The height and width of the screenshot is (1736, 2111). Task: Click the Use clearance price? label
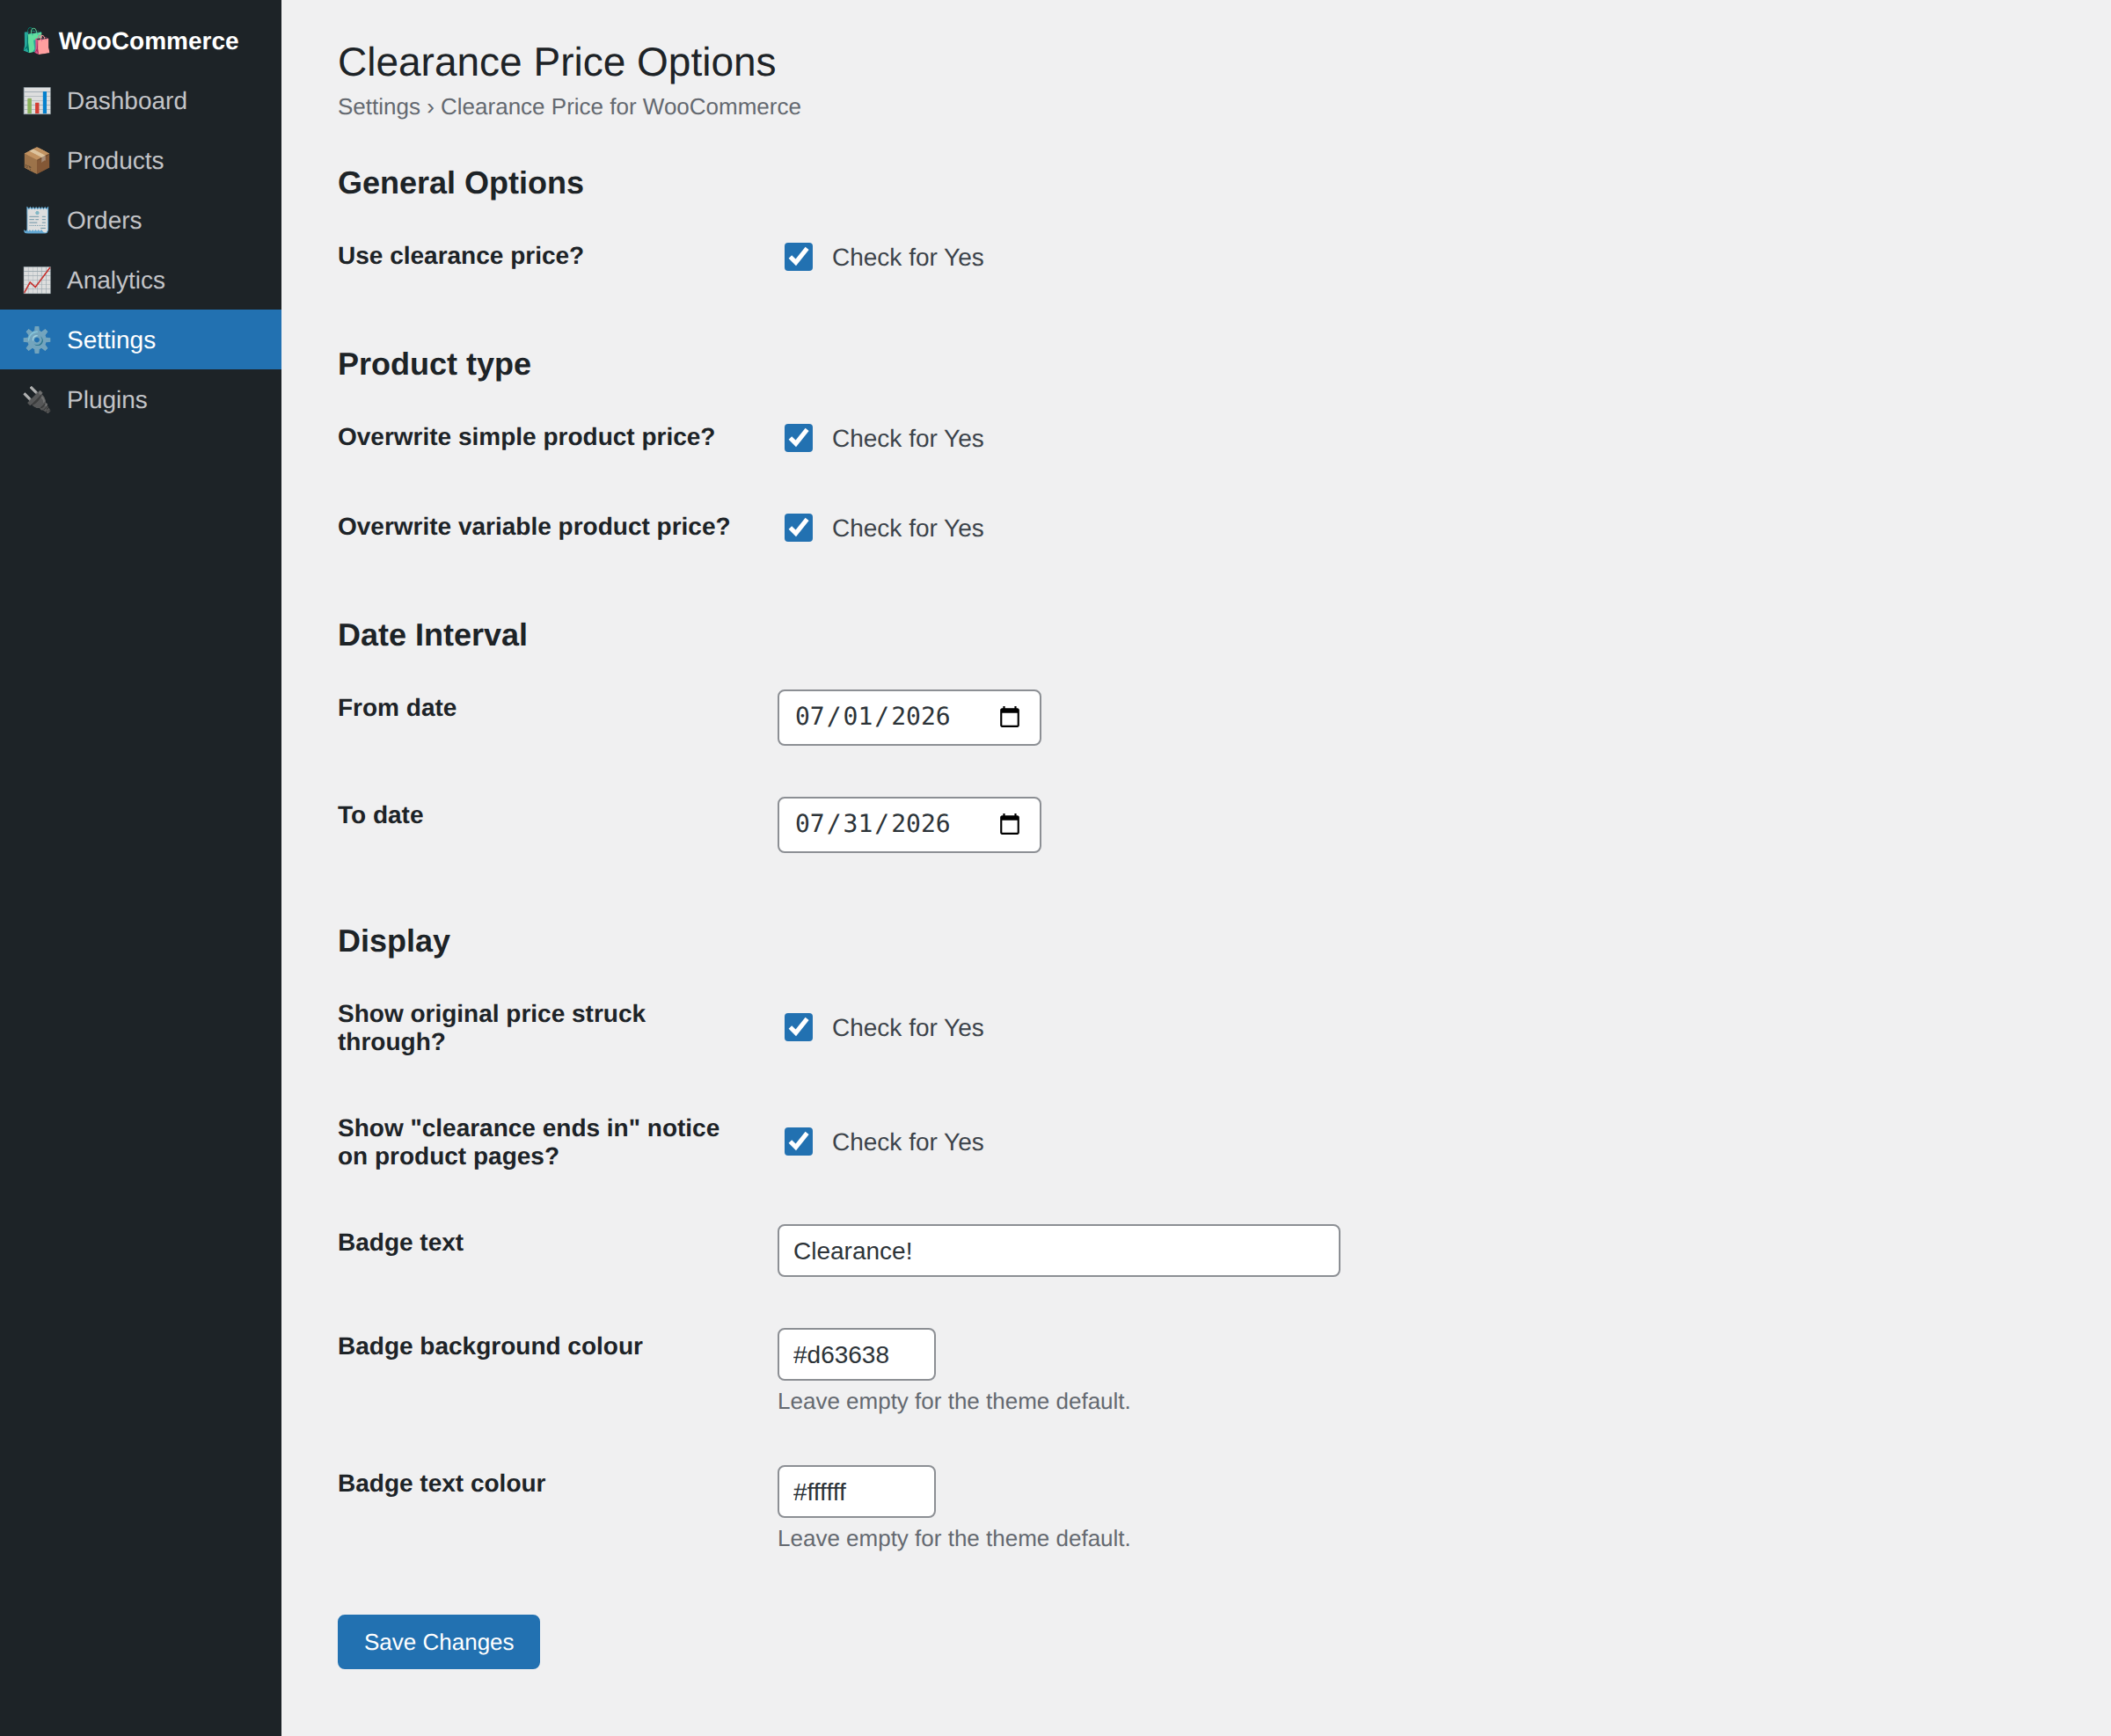(x=460, y=256)
